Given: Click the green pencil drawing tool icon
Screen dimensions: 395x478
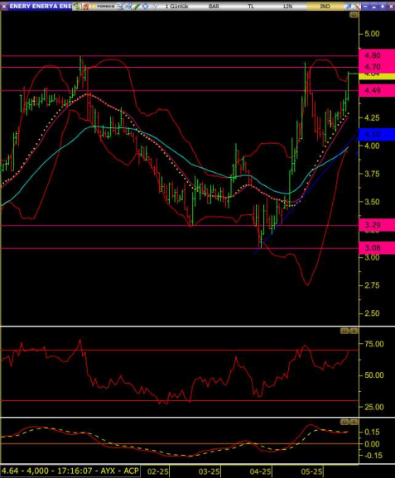Looking at the screenshot, I should coord(136,7).
